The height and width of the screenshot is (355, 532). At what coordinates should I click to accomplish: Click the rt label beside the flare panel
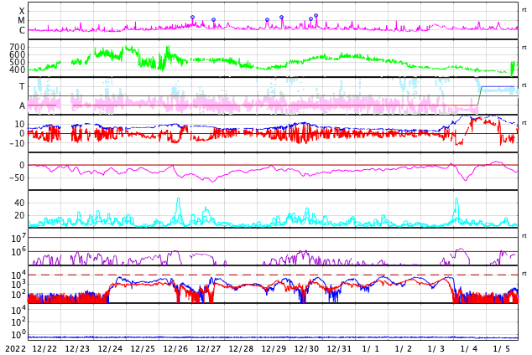[x=524, y=10]
